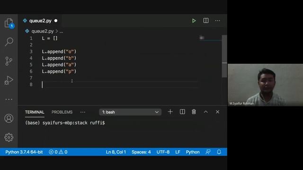Switch to the PROBLEMS panel tab
This screenshot has width=303, height=170.
pos(62,112)
